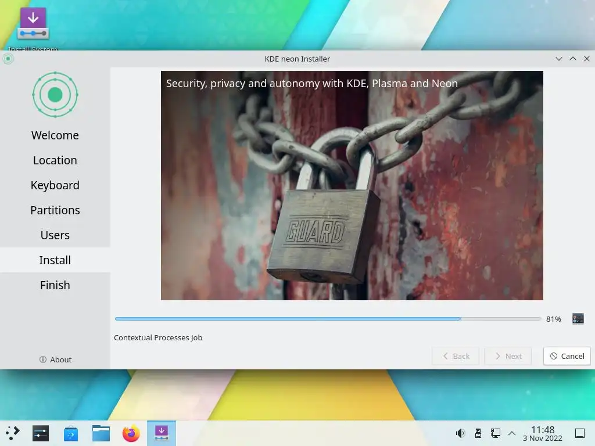Open Dolphin file manager from taskbar
The width and height of the screenshot is (595, 446).
click(x=101, y=433)
